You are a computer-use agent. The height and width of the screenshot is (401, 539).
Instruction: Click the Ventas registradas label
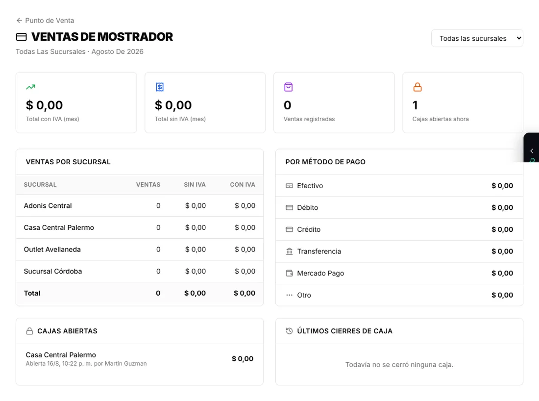click(x=309, y=119)
